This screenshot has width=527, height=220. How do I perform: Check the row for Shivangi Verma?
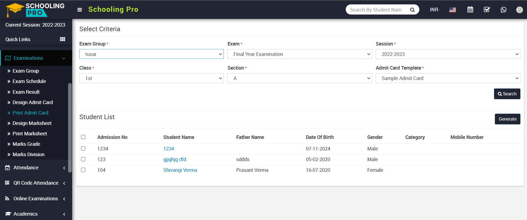(x=83, y=170)
